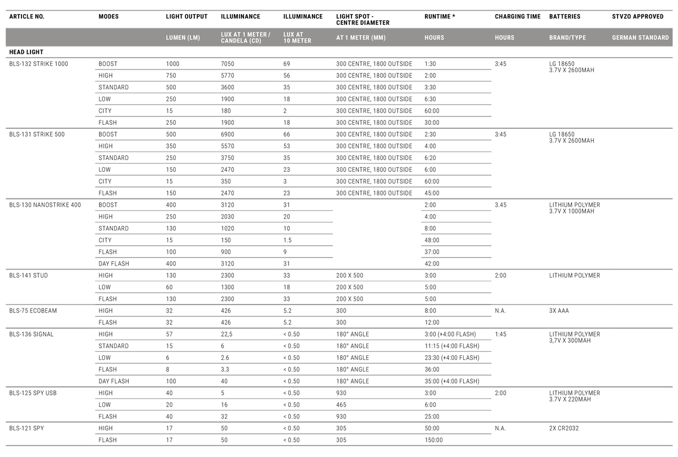678x457 pixels.
Task: Click the ARTICLE NO. column header
Action: click(x=27, y=17)
